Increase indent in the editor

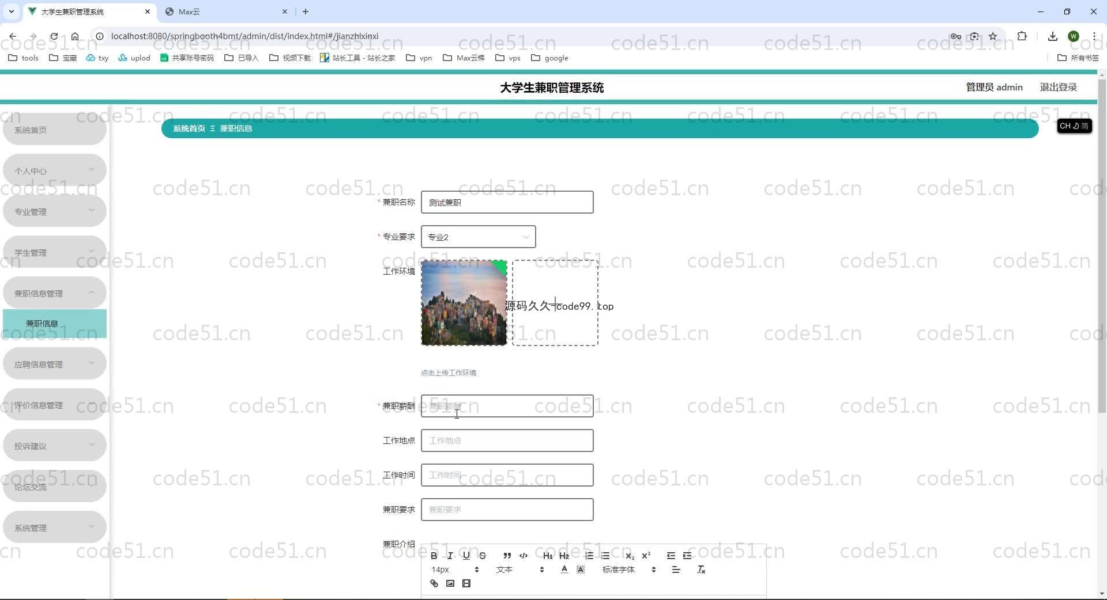687,556
